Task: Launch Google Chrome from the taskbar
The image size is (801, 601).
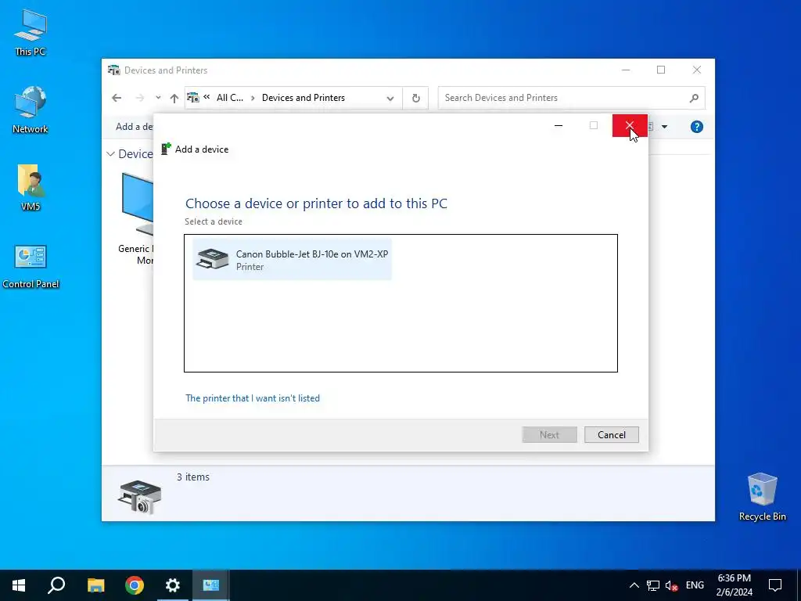Action: [x=135, y=585]
